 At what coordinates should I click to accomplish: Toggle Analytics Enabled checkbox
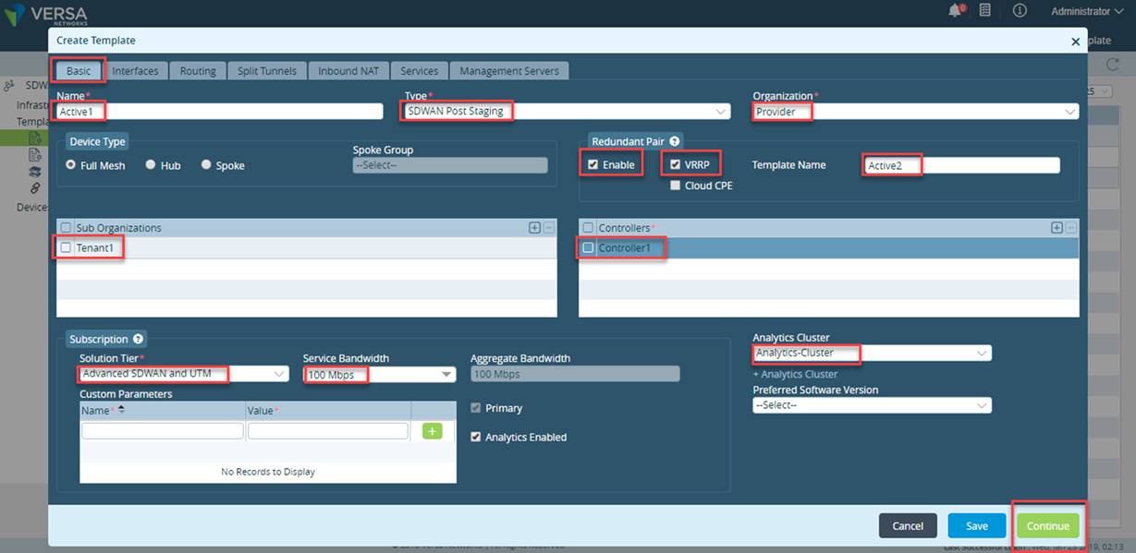pos(476,437)
